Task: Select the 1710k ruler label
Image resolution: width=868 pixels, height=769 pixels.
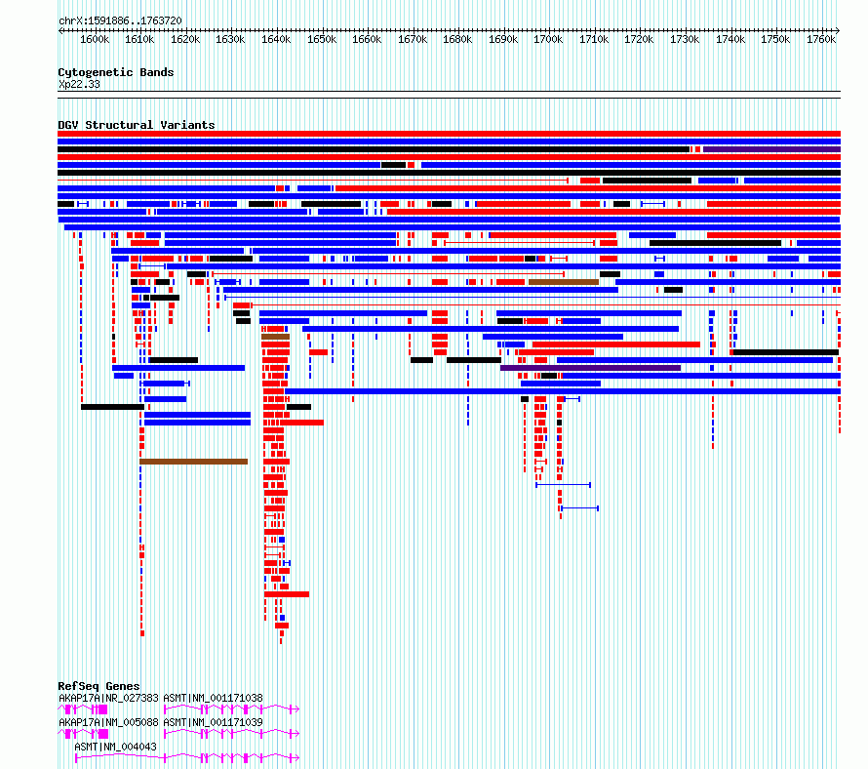Action: pos(595,39)
